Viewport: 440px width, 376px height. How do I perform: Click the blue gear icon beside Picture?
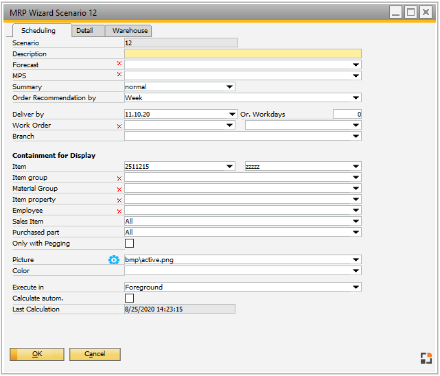pos(114,260)
